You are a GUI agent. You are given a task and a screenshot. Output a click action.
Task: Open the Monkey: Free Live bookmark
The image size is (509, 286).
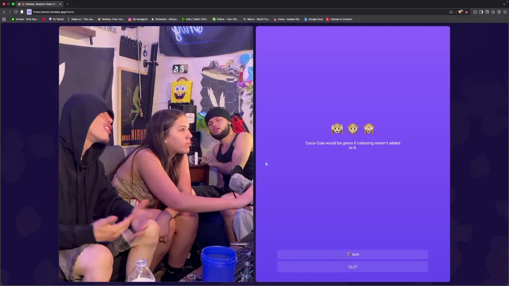pyautogui.click(x=111, y=19)
